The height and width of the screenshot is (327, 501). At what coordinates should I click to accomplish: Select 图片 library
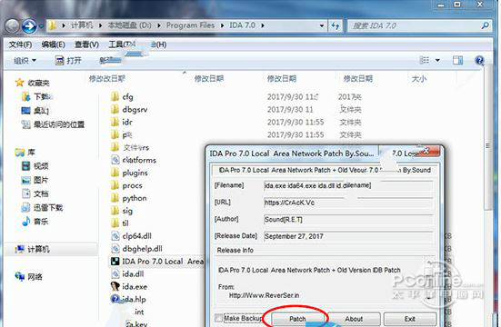pyautogui.click(x=35, y=180)
